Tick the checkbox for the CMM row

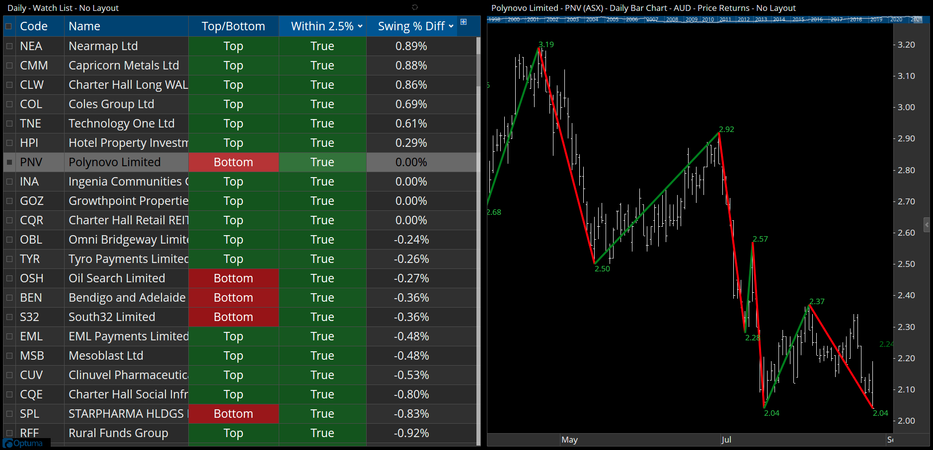click(9, 65)
